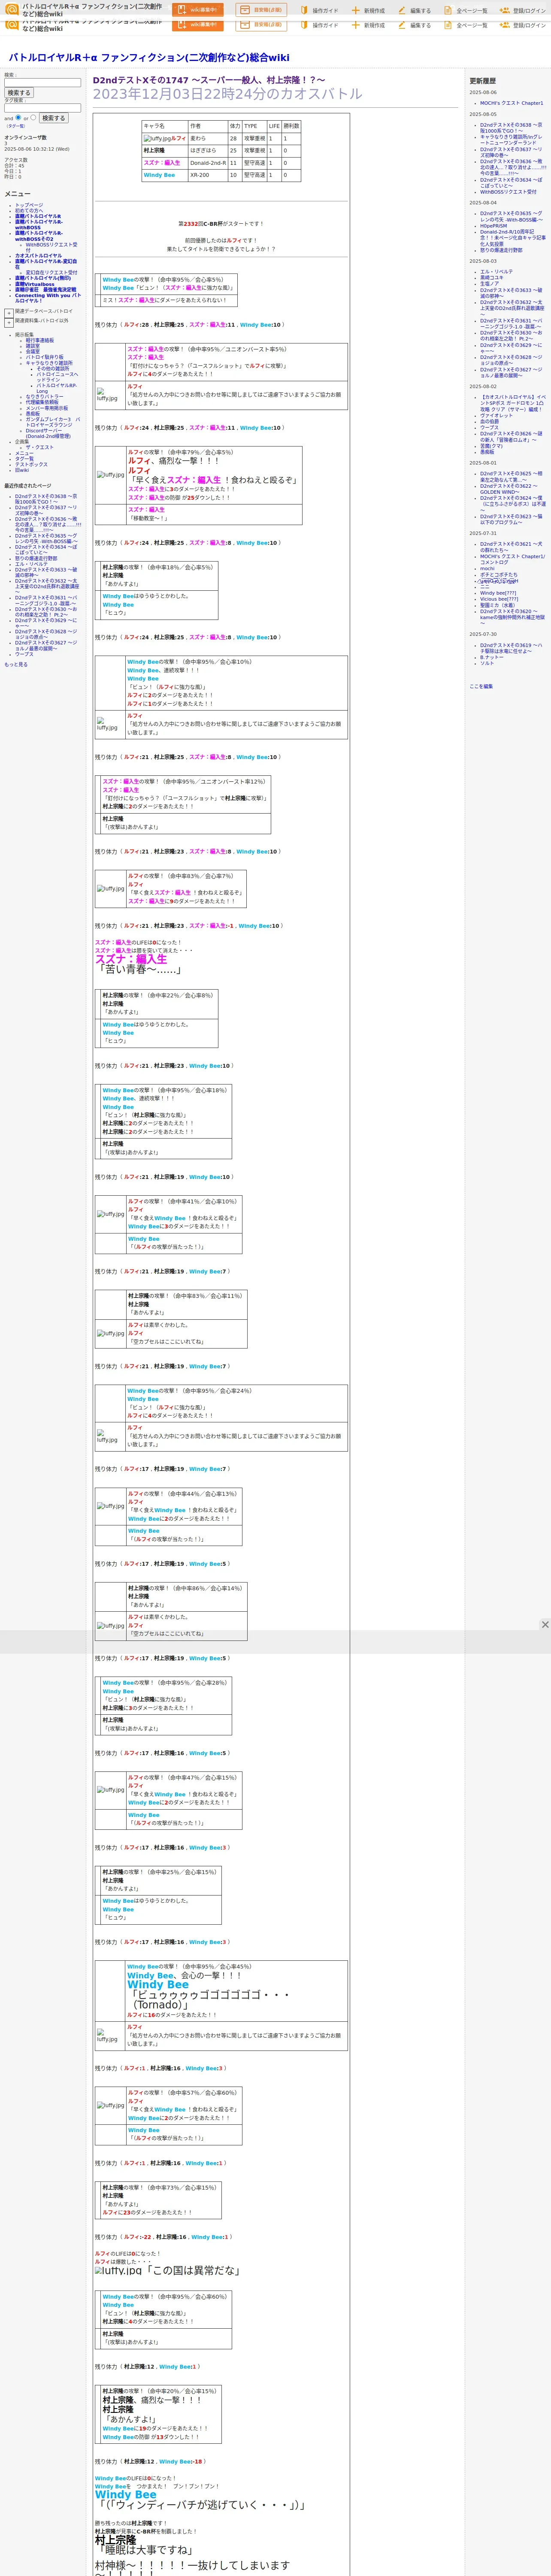The image size is (551, 2576).
Task: Click もっと見る below recent pages
Action: pyautogui.click(x=16, y=664)
